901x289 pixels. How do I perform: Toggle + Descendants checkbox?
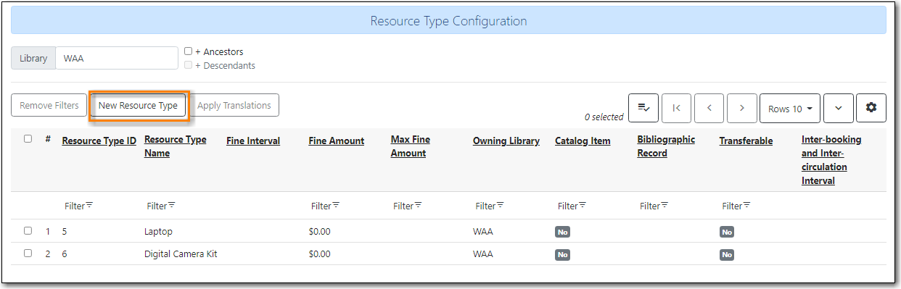[188, 65]
